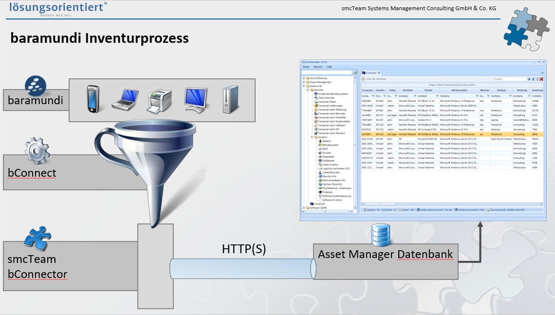The width and height of the screenshot is (555, 315).
Task: Click the Gehäuse column filter funnel icon
Action: [510, 96]
